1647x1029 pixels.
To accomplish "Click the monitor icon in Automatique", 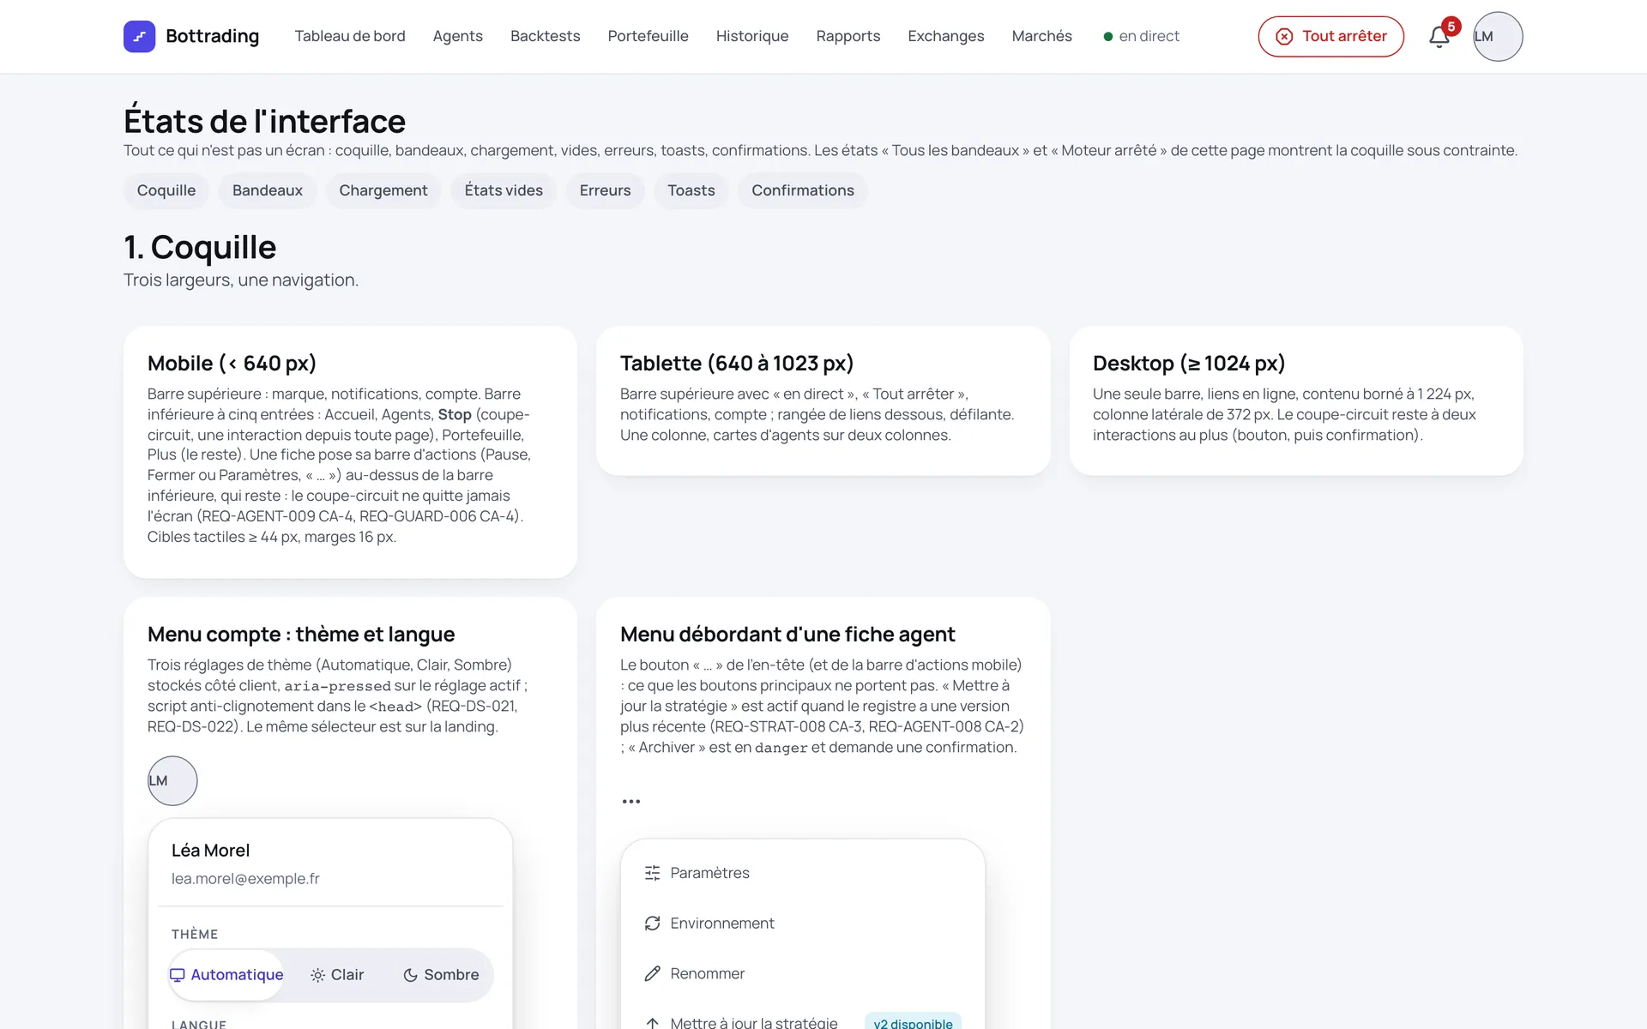I will pyautogui.click(x=178, y=975).
